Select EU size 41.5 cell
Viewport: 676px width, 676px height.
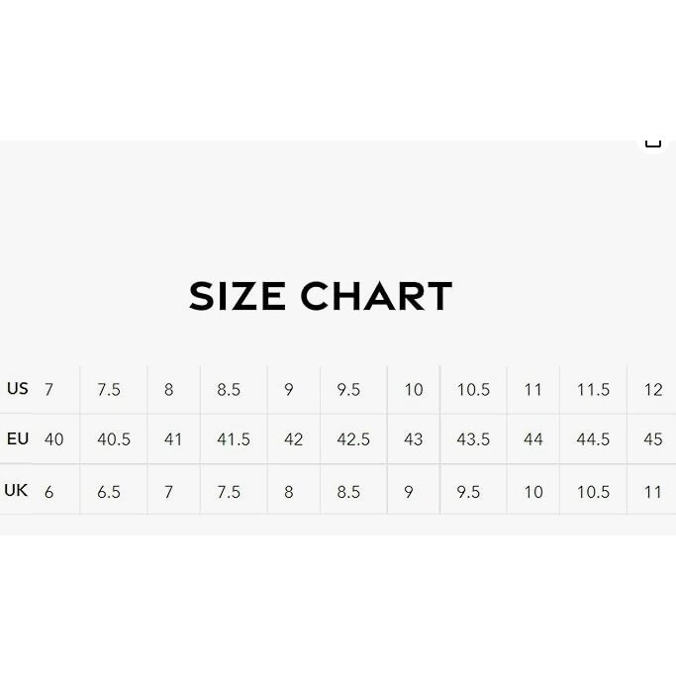click(234, 438)
